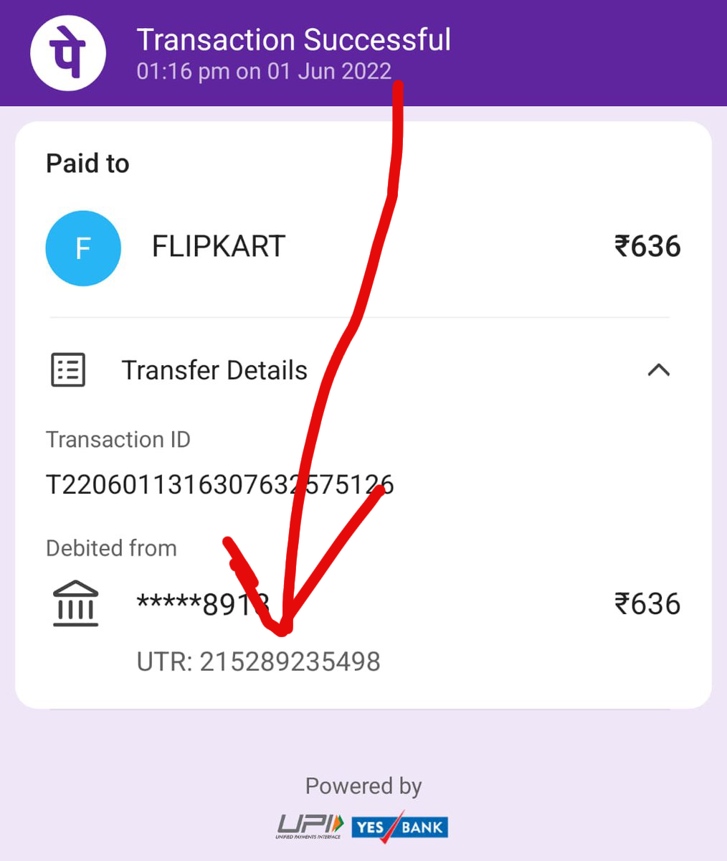Screen dimensions: 727x861
Task: Click the masked account number ending 8913
Action: click(x=203, y=605)
